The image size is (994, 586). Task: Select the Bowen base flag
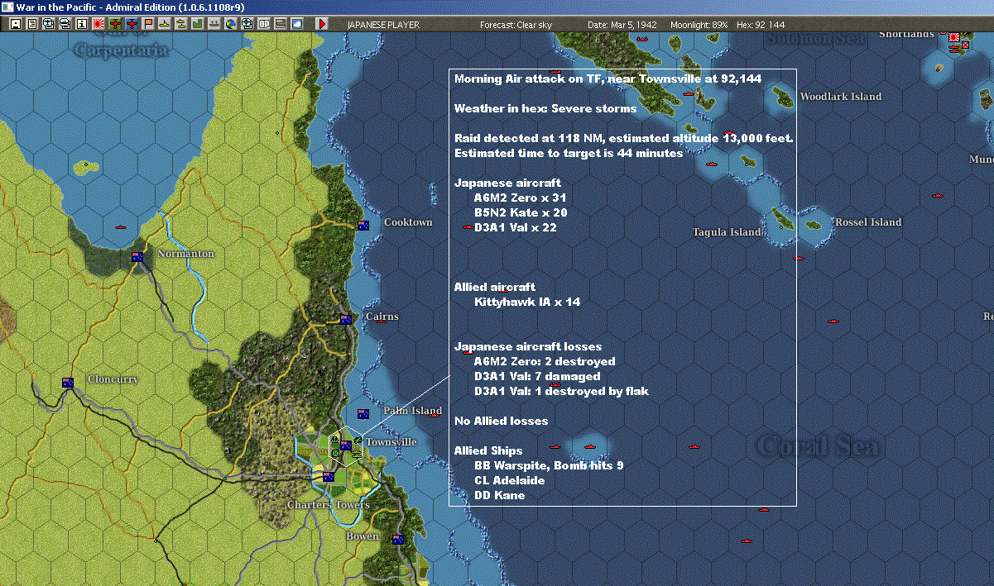pos(398,540)
